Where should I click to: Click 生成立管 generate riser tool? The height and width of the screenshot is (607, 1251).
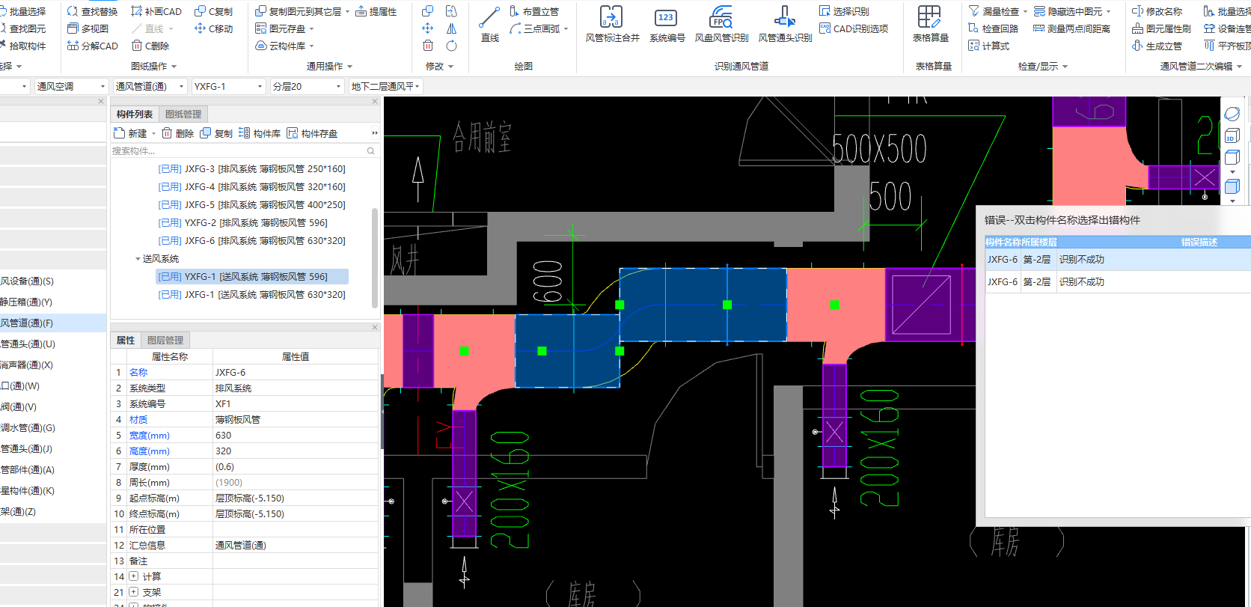pyautogui.click(x=1157, y=46)
